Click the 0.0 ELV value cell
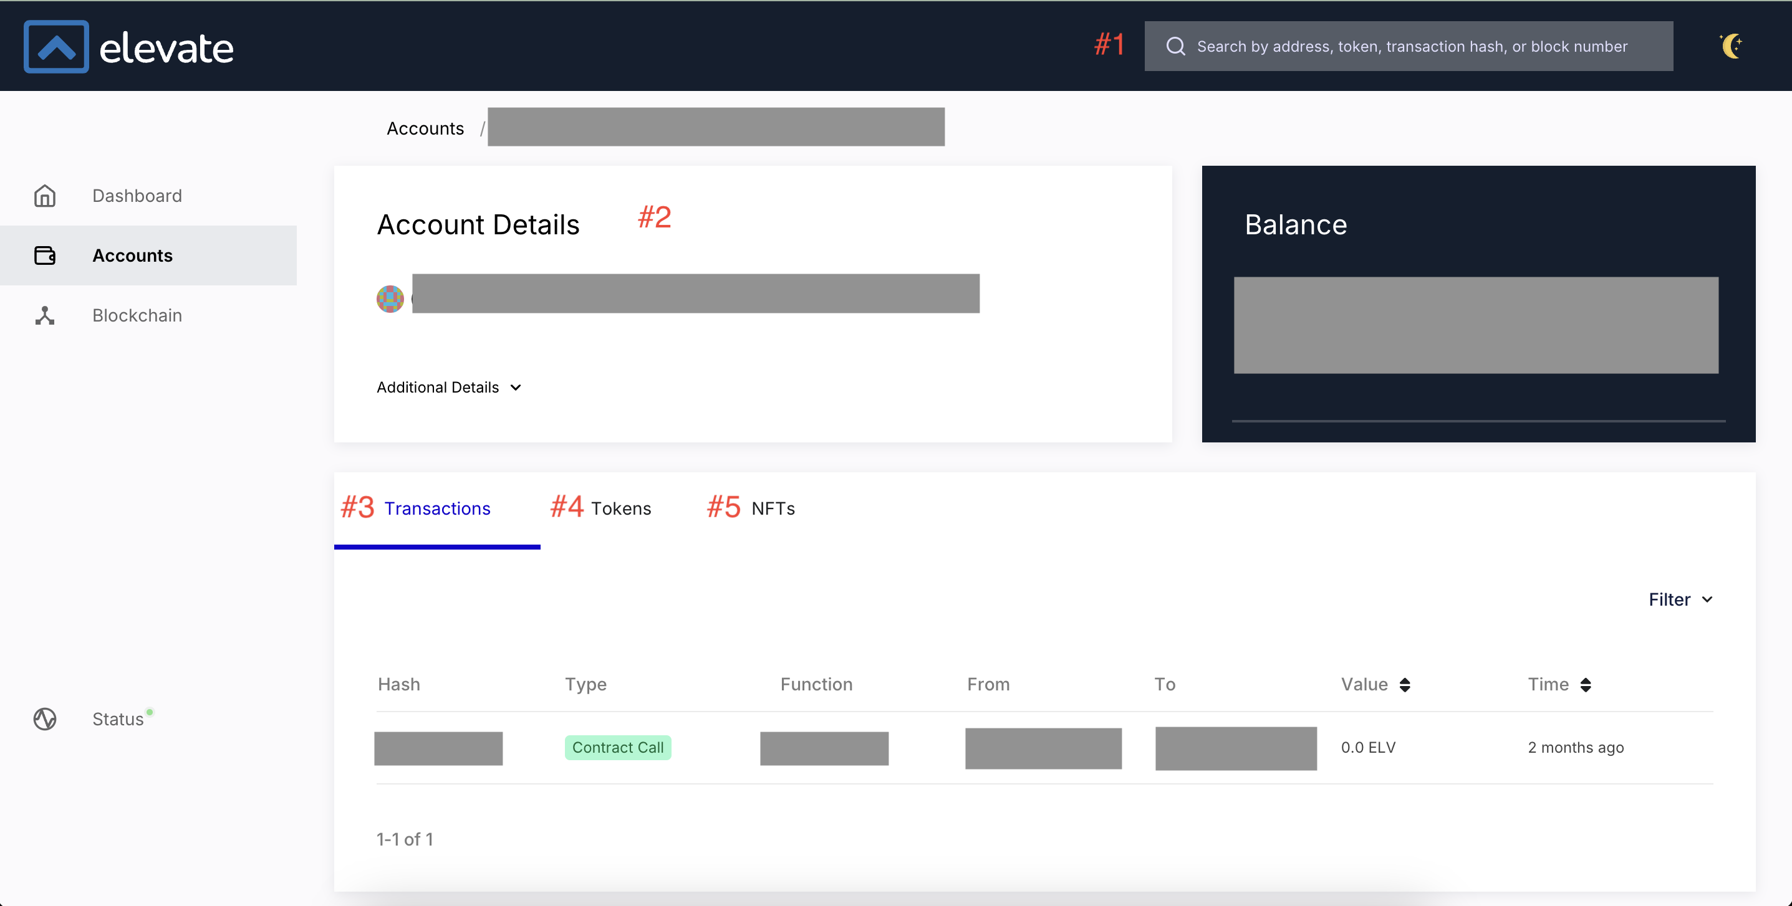Screen dimensions: 1792x906 (1367, 748)
